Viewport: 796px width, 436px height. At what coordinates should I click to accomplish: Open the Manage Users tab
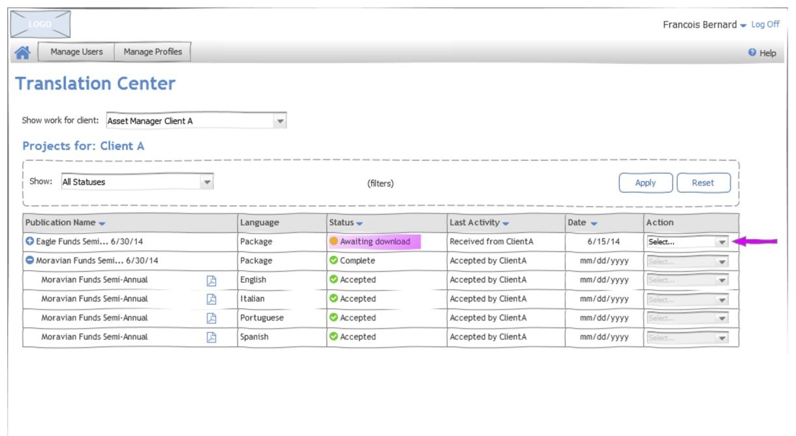click(x=76, y=52)
